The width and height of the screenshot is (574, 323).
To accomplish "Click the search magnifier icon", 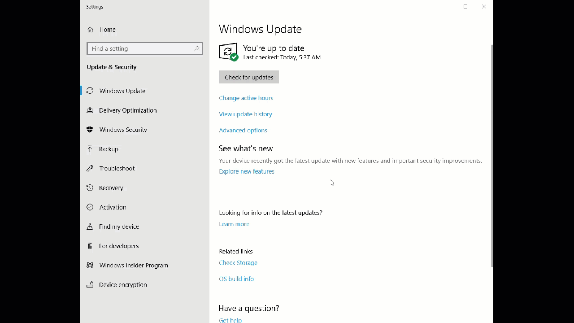I will click(x=196, y=48).
